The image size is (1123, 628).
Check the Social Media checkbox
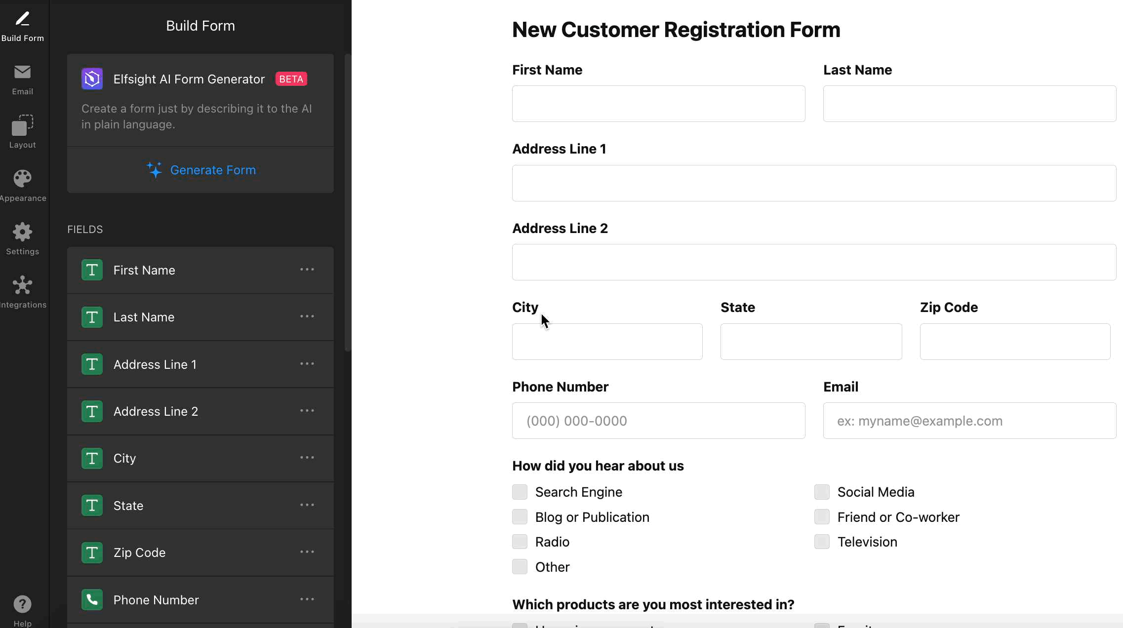[x=822, y=492]
